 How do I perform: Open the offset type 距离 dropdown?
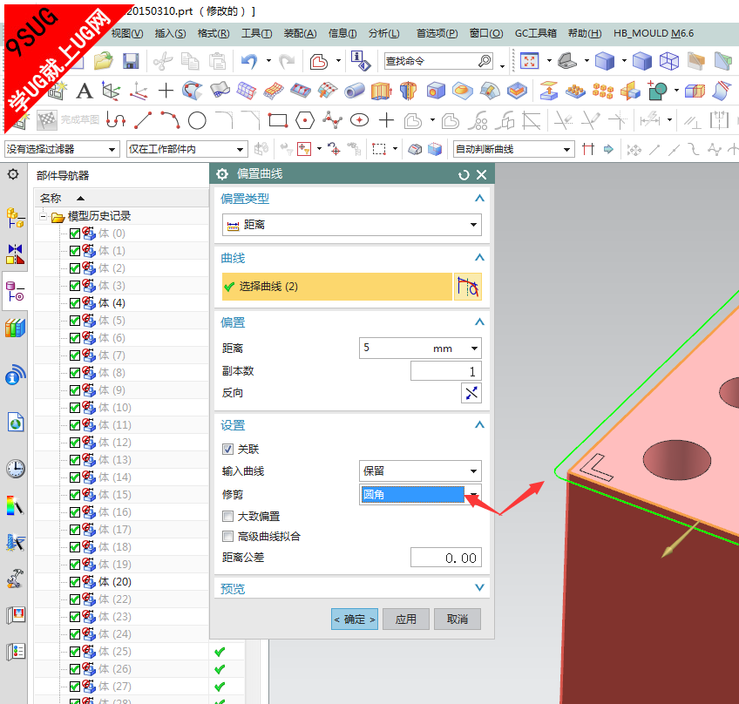click(351, 225)
